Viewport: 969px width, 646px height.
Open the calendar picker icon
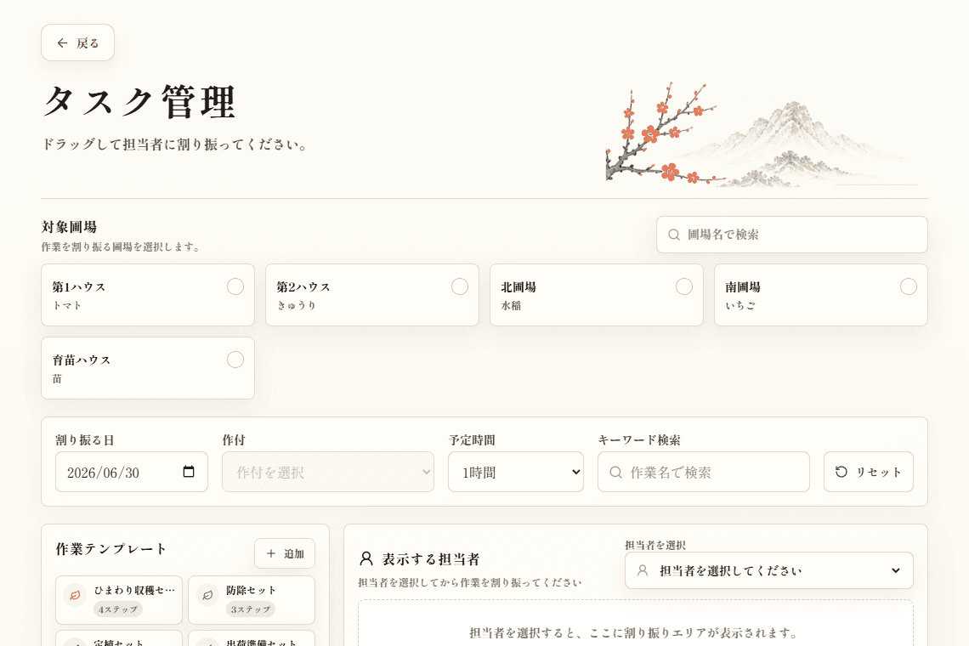[x=189, y=472]
